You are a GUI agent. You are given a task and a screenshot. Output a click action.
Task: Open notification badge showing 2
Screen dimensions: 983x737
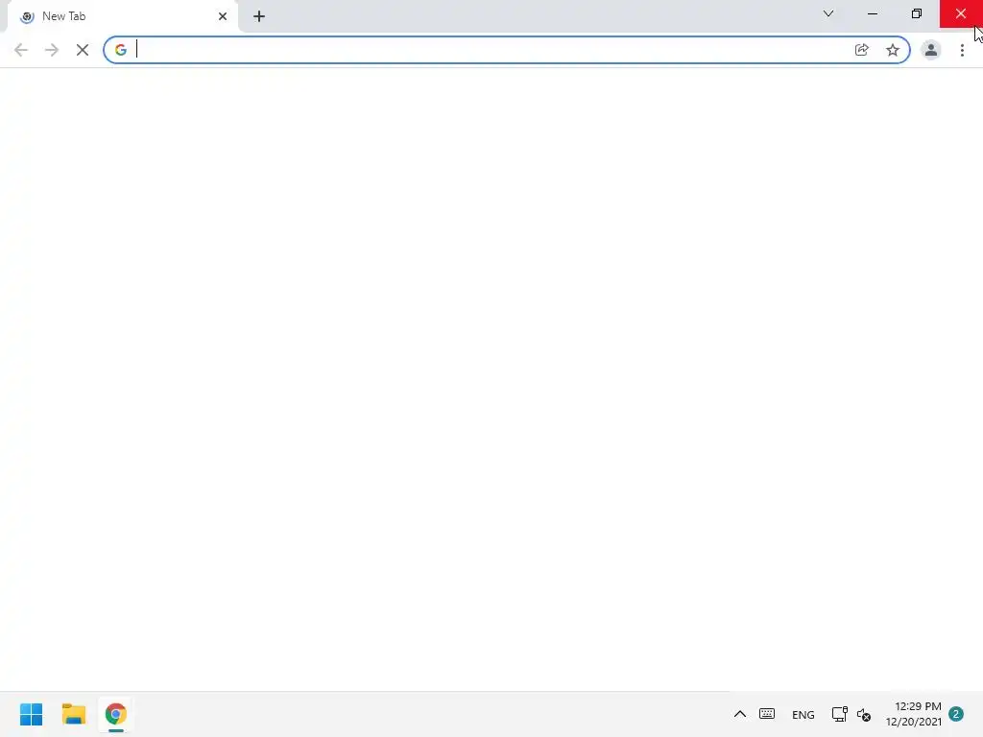956,714
